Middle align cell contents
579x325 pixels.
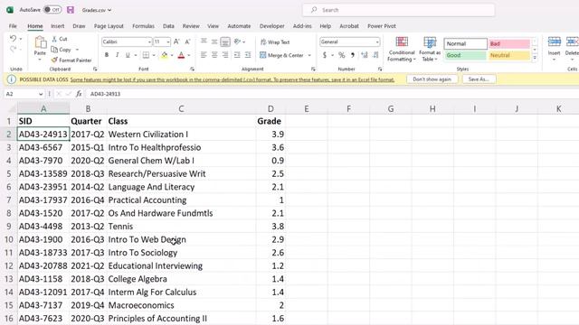214,42
